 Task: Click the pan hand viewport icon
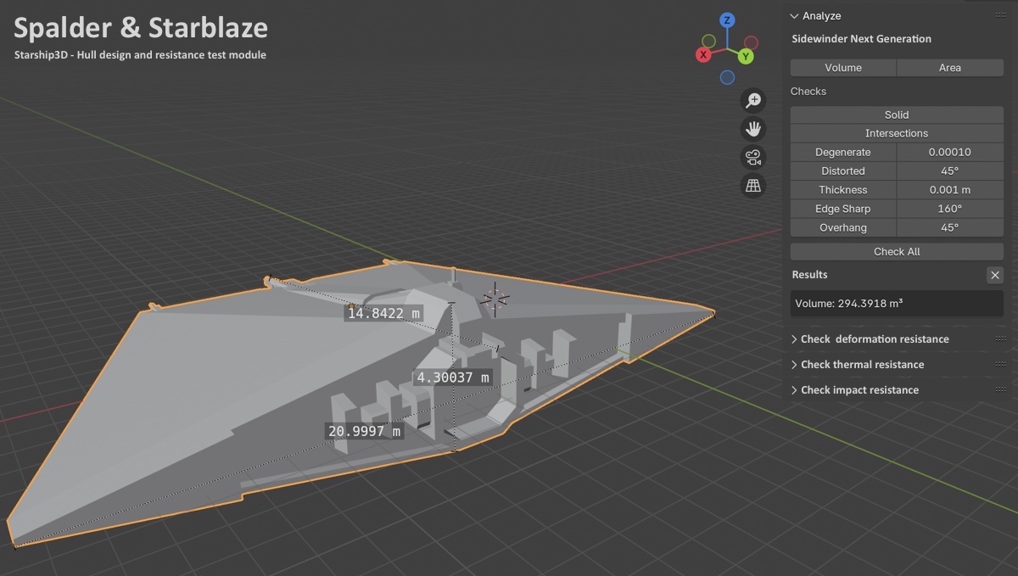point(752,129)
